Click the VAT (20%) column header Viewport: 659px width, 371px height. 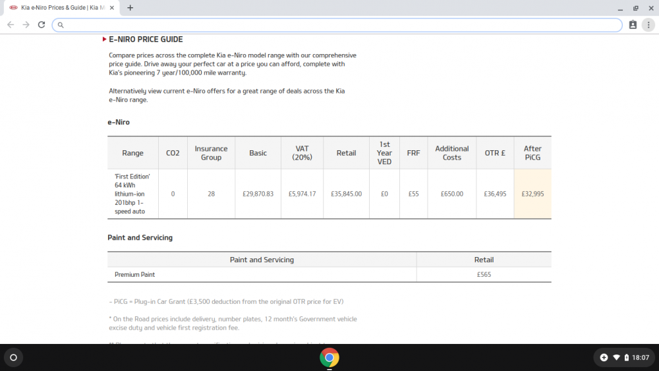302,153
